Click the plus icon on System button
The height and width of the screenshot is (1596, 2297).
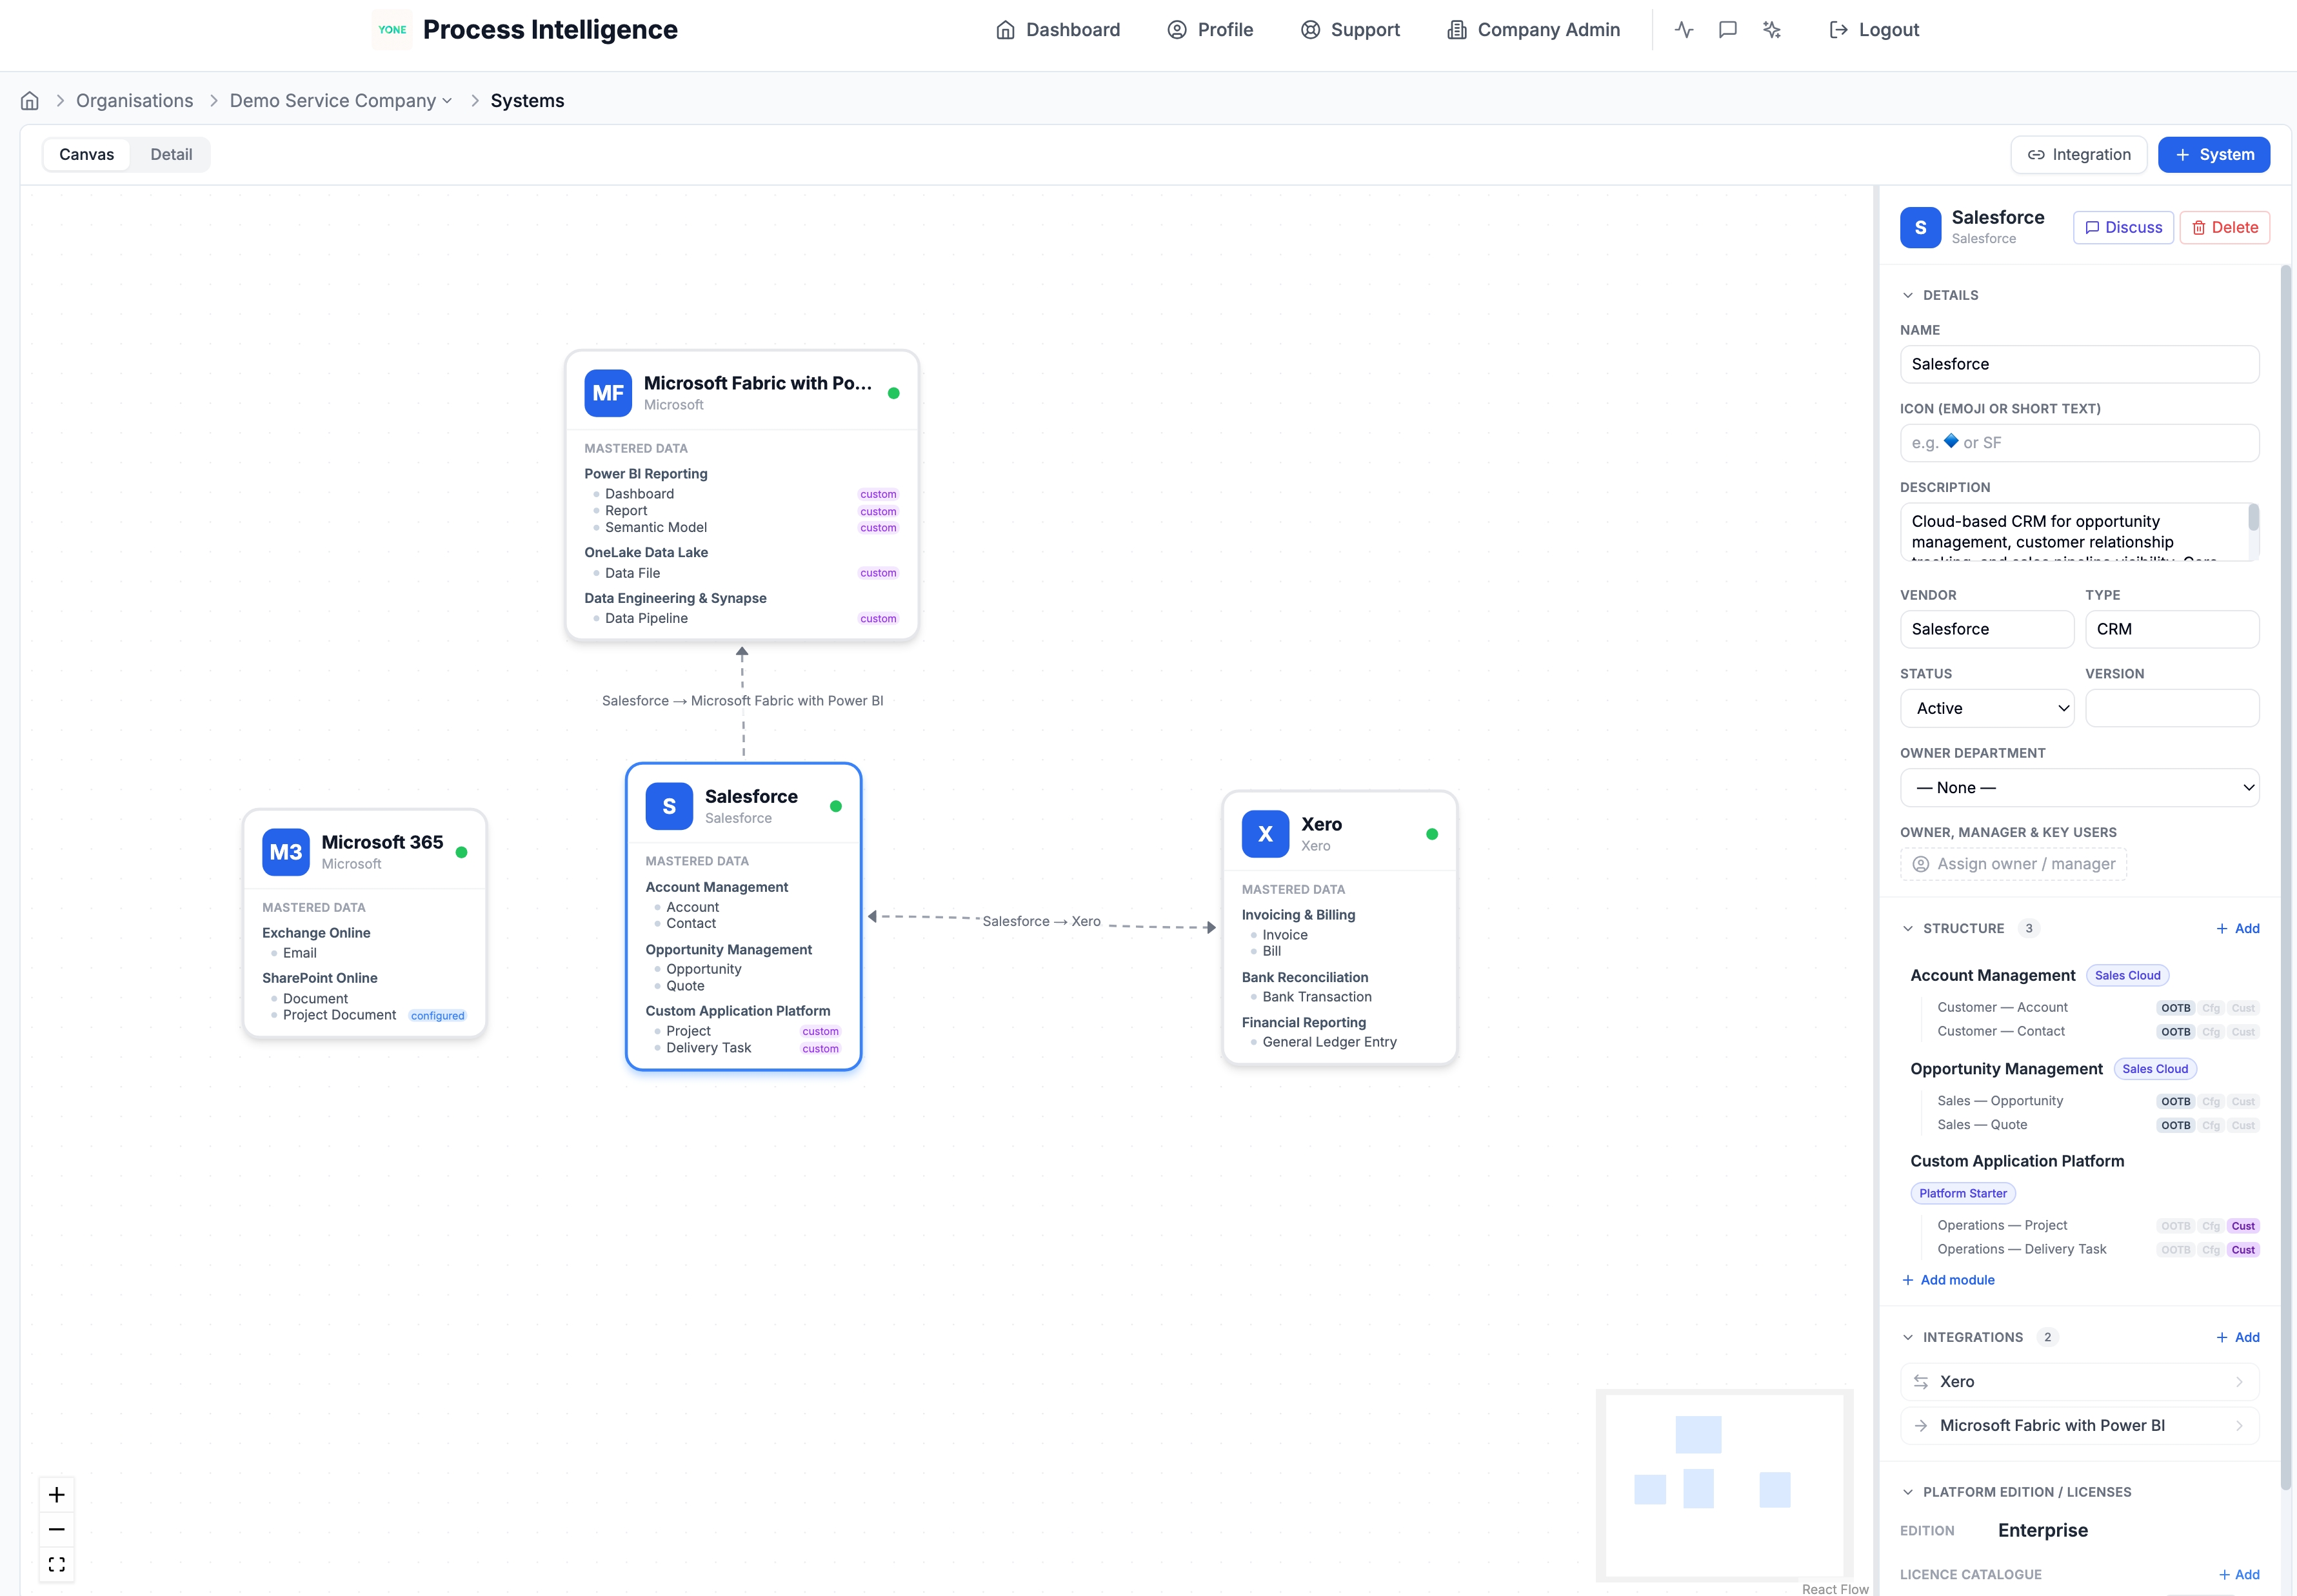(2183, 155)
